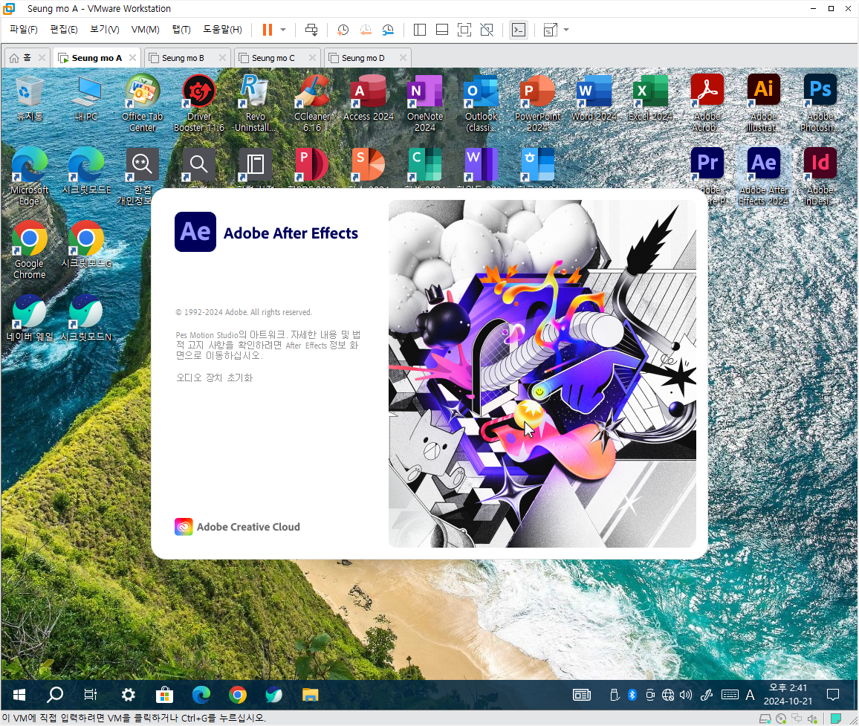This screenshot has width=859, height=726.
Task: Revert to previous snapshot icon
Action: [x=366, y=30]
